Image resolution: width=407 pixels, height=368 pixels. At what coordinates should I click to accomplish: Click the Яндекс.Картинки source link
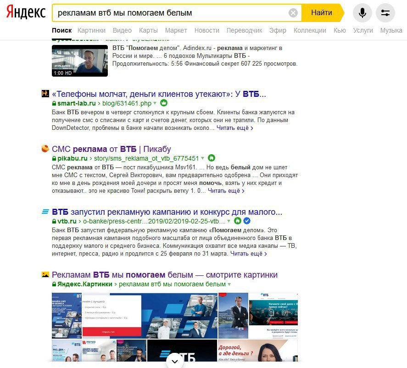point(84,284)
